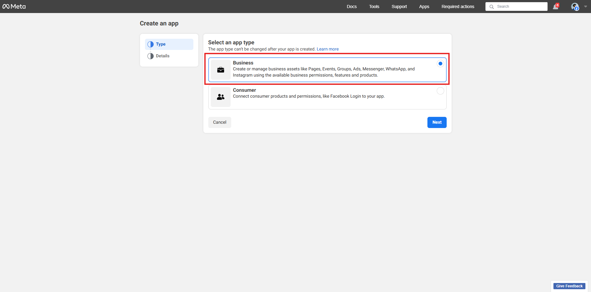Screen dimensions: 591x292
Task: Click the Business briefcase icon
Action: pos(221,70)
